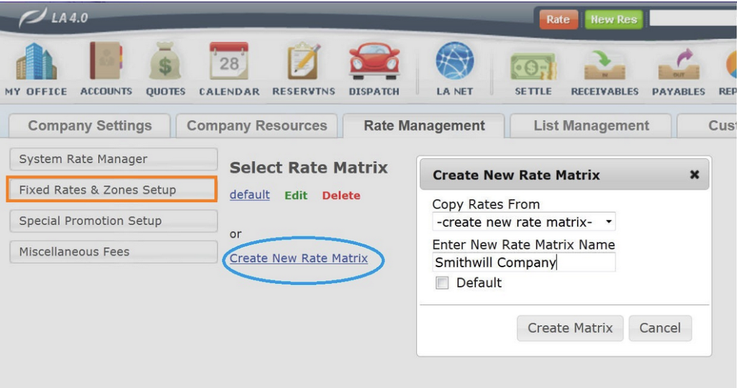Open the Accounts address book icon
The image size is (737, 388).
click(x=106, y=63)
